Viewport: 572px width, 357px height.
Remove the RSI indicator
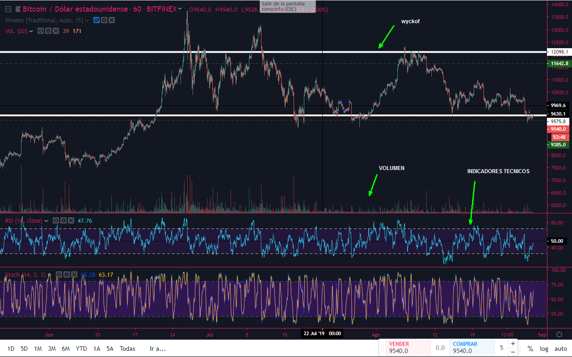click(x=71, y=220)
